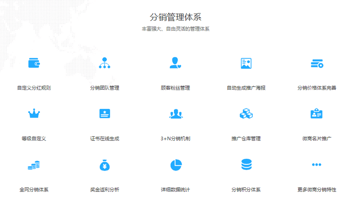Viewport: 359px width, 209px height.
Task: Select the crown icon for 等级自定义
Action: (x=34, y=114)
